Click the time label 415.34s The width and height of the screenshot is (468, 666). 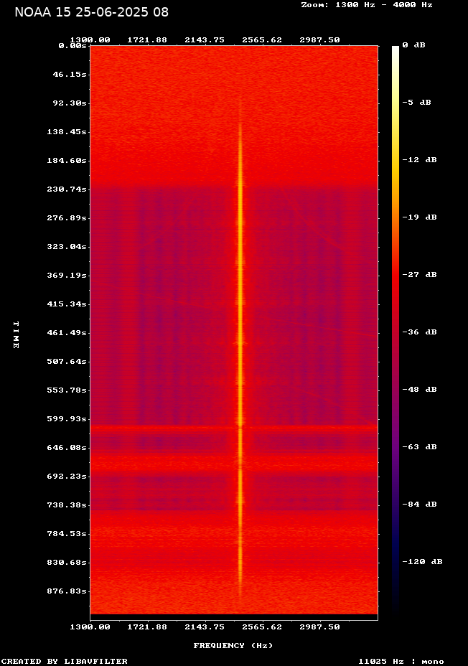coord(67,304)
